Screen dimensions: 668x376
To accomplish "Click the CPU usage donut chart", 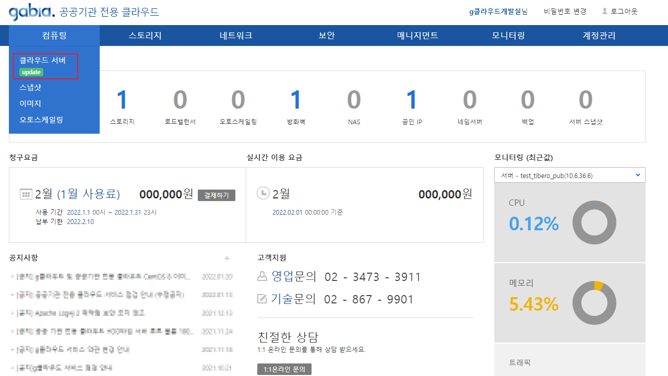I will [x=594, y=222].
